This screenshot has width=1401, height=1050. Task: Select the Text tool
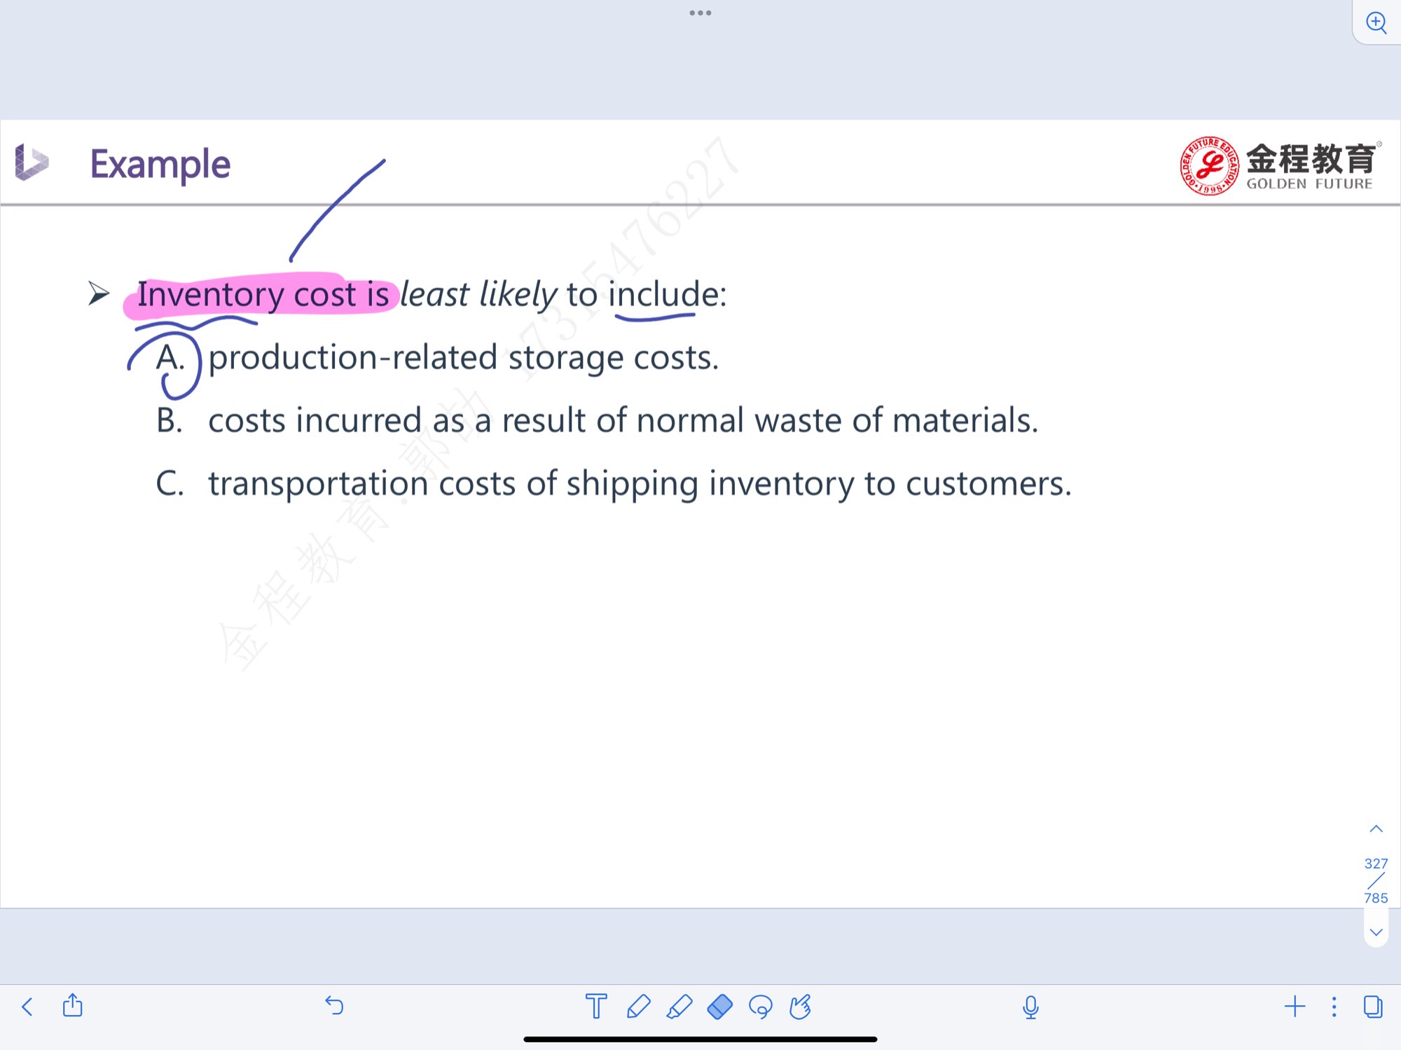(596, 1007)
